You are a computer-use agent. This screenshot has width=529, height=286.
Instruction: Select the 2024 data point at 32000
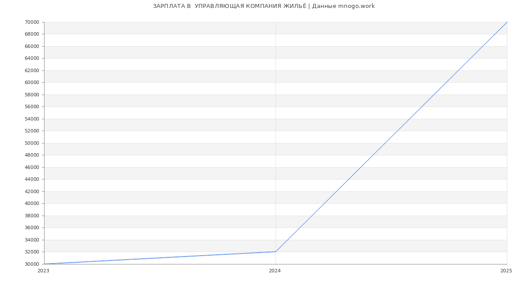point(276,252)
